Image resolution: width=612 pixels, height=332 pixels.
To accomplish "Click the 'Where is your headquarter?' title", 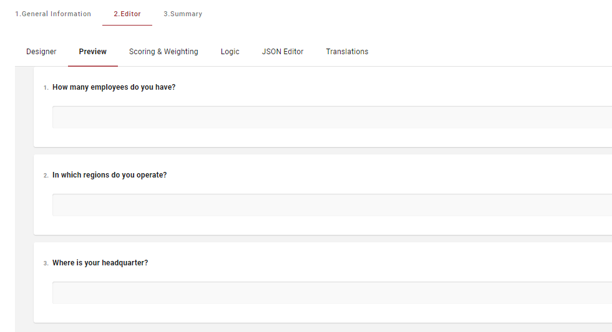I will coord(100,263).
